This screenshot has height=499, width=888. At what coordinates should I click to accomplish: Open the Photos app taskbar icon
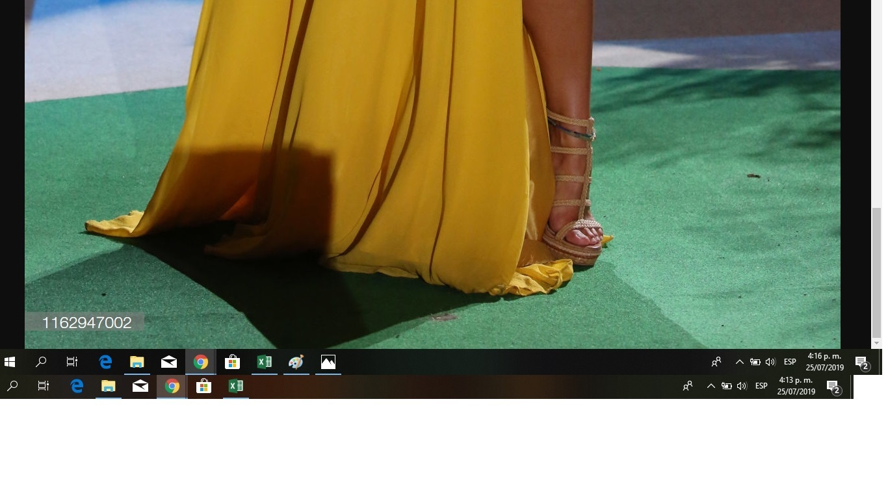coord(328,362)
